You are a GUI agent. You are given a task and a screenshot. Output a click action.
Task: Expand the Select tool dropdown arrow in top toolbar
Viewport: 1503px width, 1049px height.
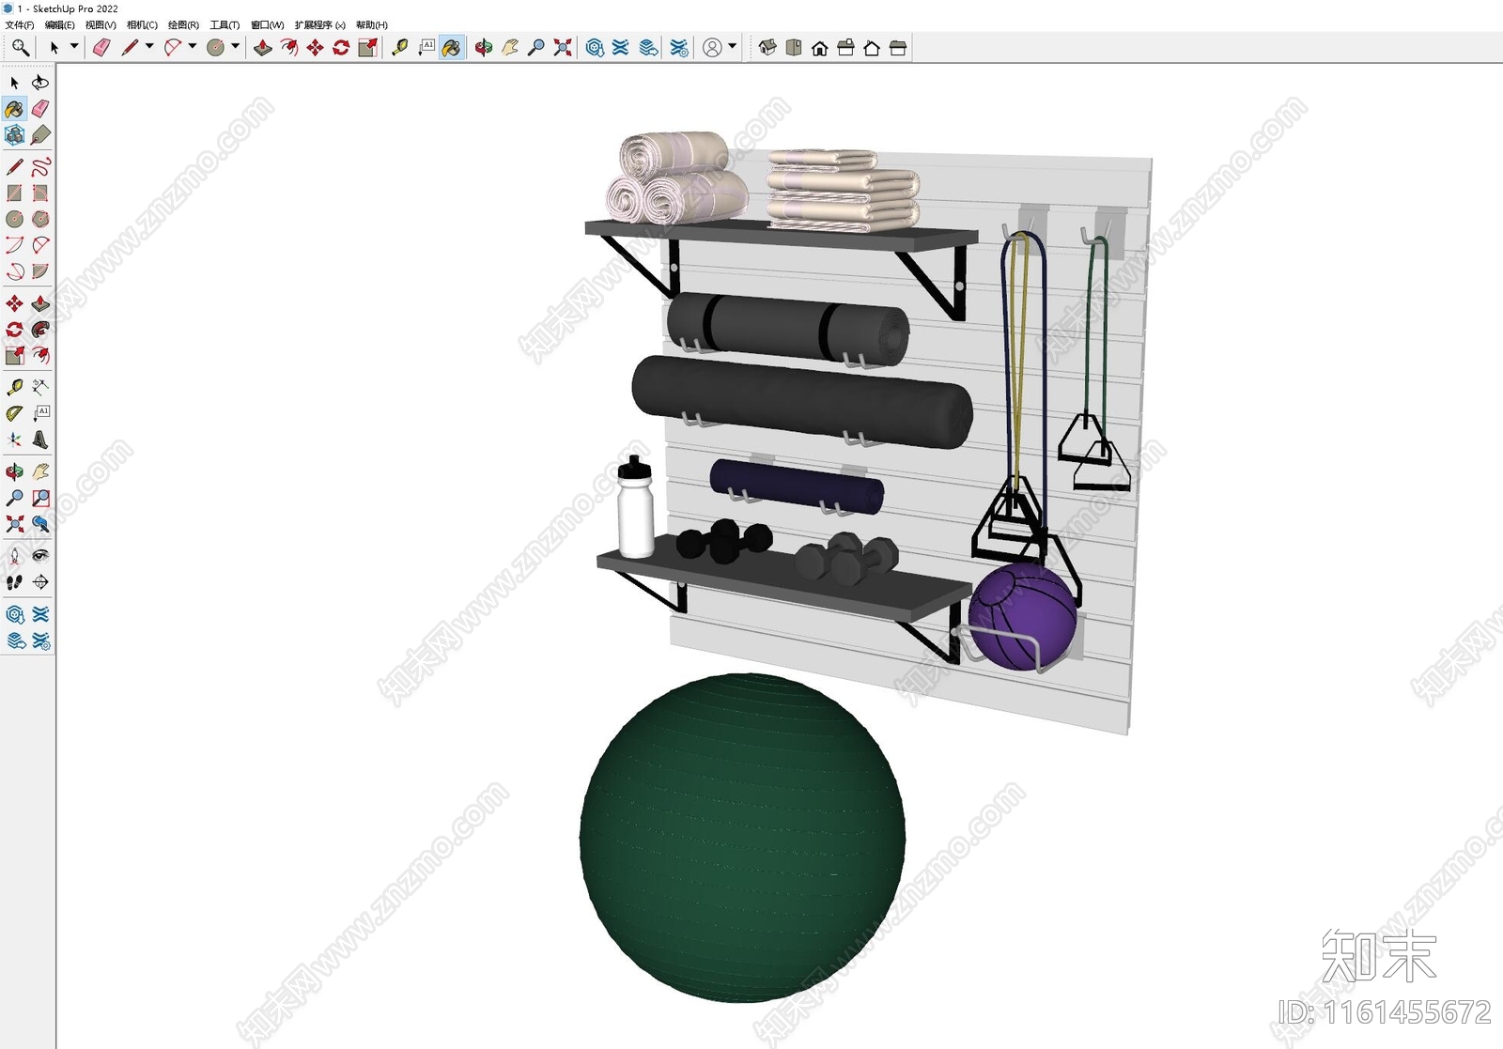pos(74,46)
